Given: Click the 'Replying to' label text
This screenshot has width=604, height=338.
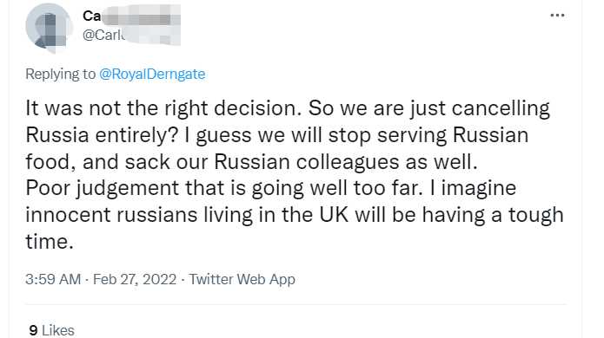Looking at the screenshot, I should (61, 74).
